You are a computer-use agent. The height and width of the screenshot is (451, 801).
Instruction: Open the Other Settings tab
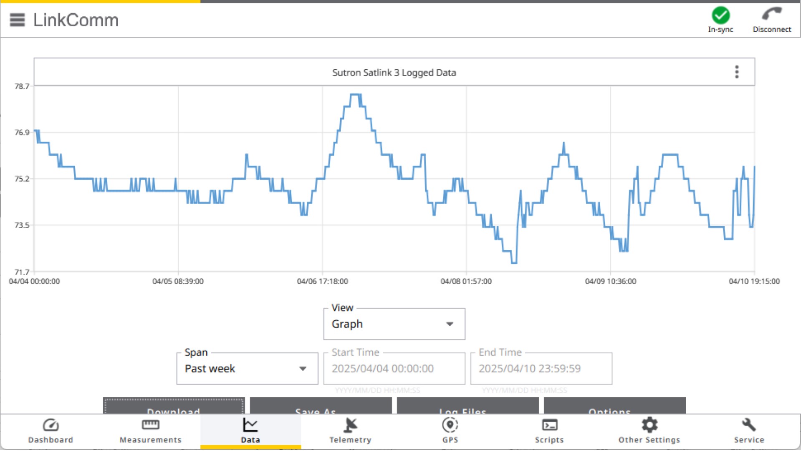click(649, 431)
